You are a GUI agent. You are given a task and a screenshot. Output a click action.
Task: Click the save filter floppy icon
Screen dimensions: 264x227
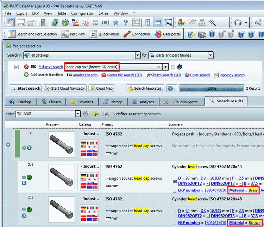pyautogui.click(x=106, y=114)
